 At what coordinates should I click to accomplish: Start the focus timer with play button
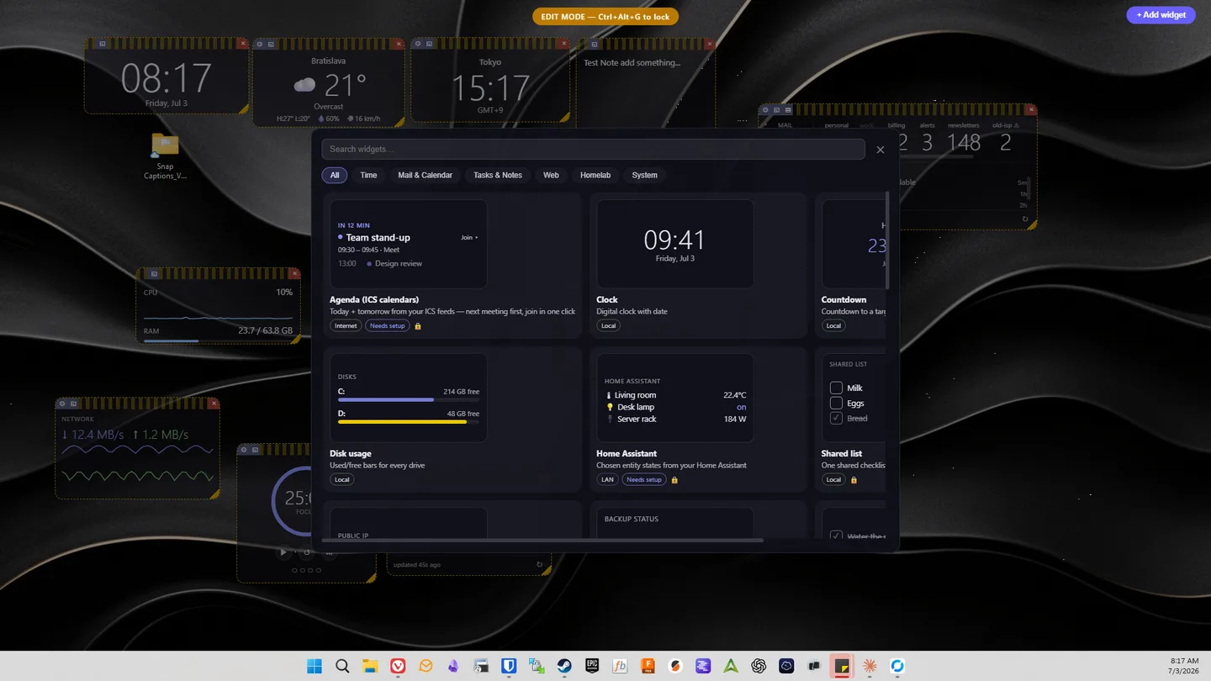click(x=283, y=552)
